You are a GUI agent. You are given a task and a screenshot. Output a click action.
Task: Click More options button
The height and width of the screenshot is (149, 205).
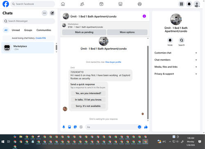coord(127,32)
